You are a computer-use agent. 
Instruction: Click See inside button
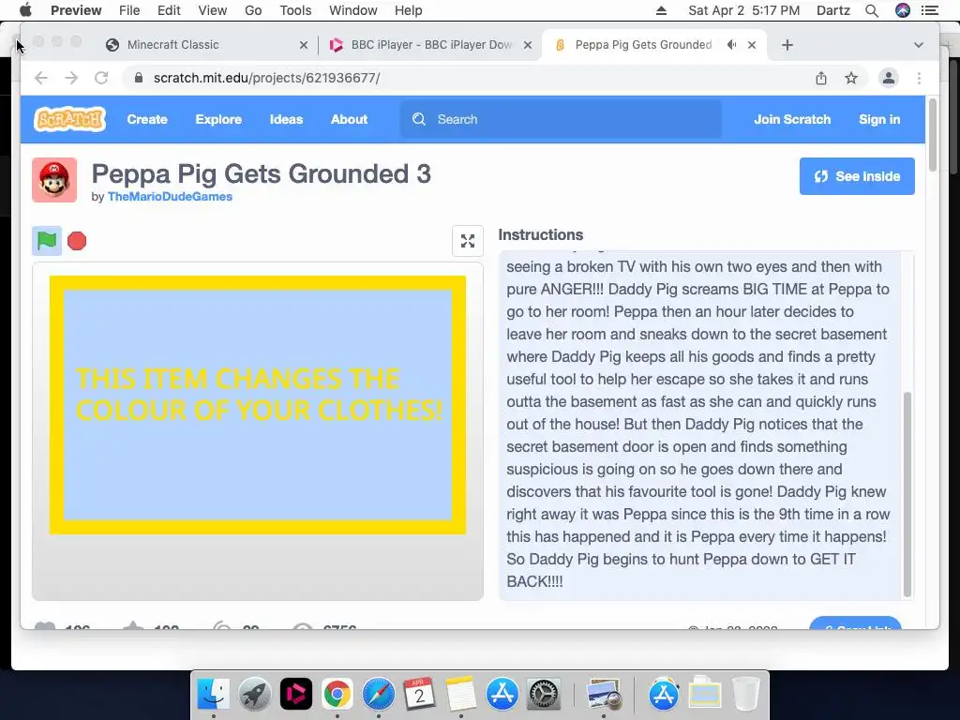point(857,176)
